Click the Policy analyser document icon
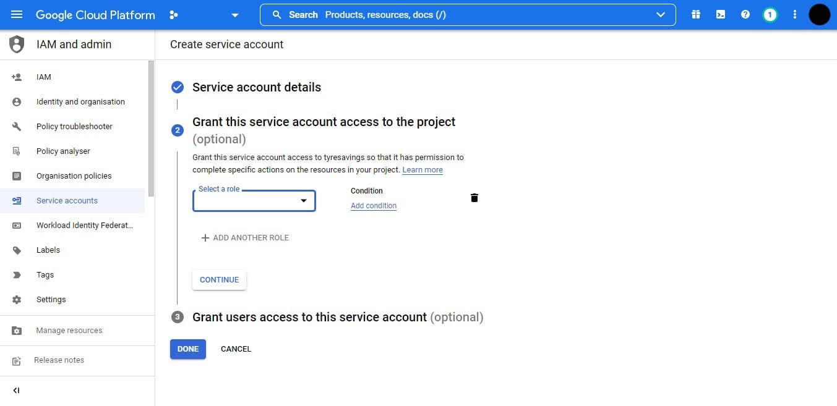 pyautogui.click(x=17, y=151)
